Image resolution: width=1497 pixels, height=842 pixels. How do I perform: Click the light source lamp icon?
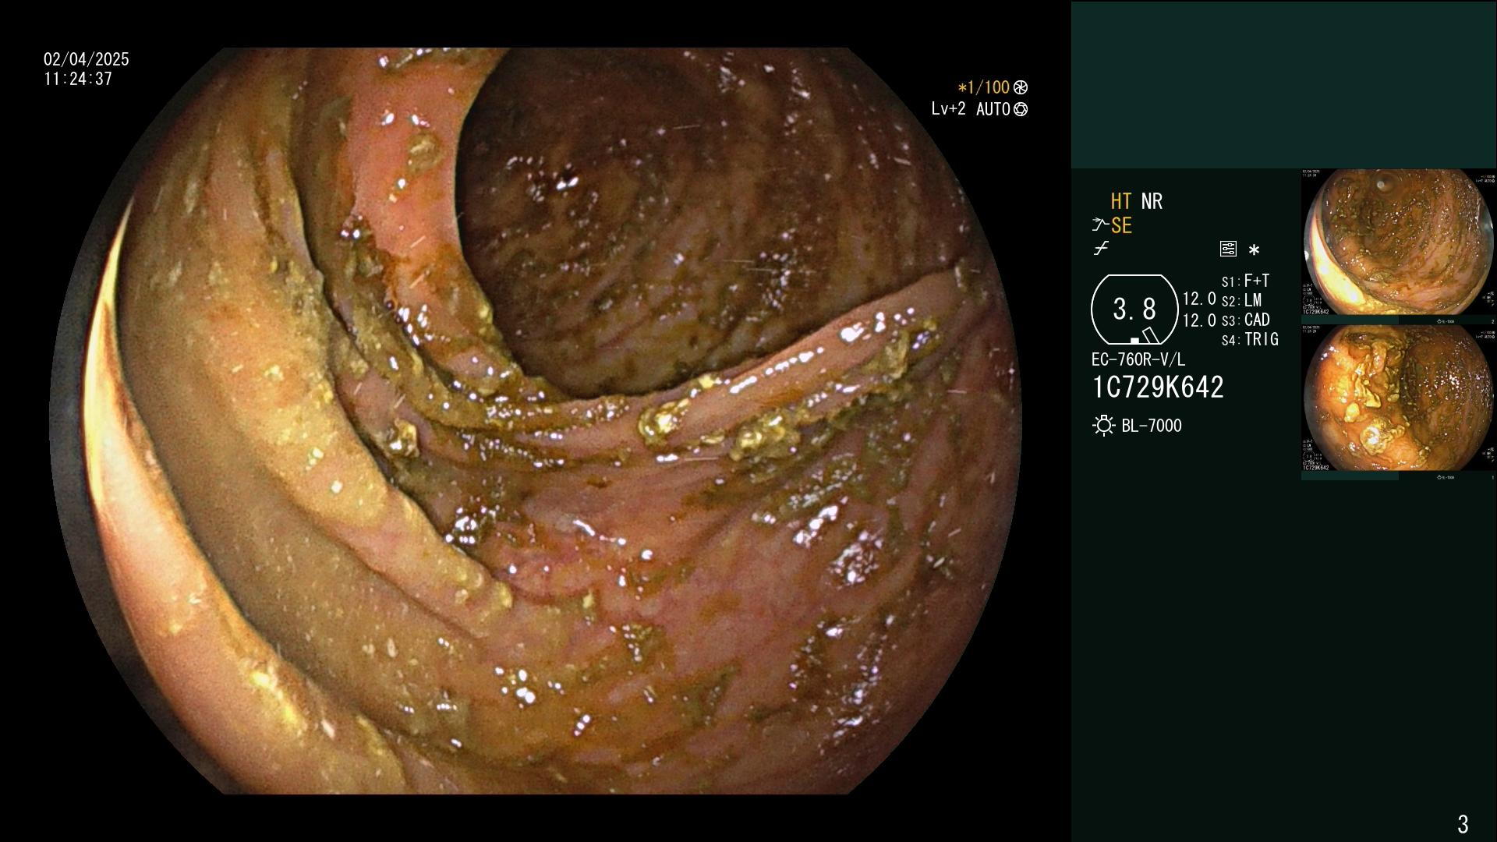click(x=1103, y=426)
